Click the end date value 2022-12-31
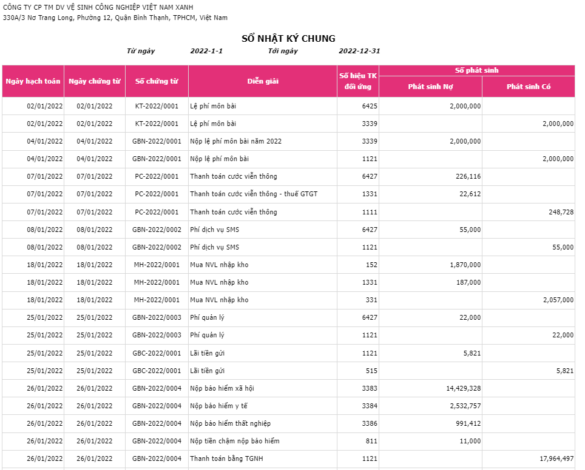This screenshot has width=585, height=470. pyautogui.click(x=359, y=51)
